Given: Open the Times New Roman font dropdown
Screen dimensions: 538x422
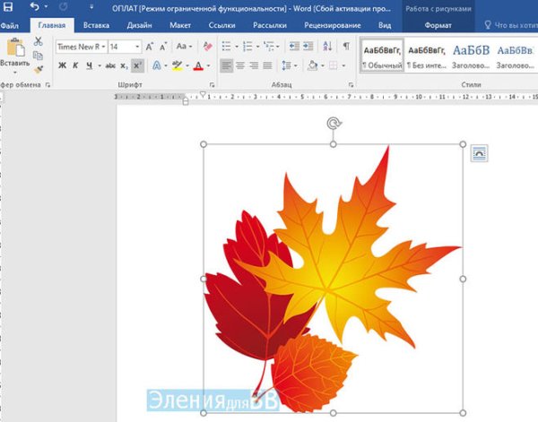Looking at the screenshot, I should pos(82,47).
